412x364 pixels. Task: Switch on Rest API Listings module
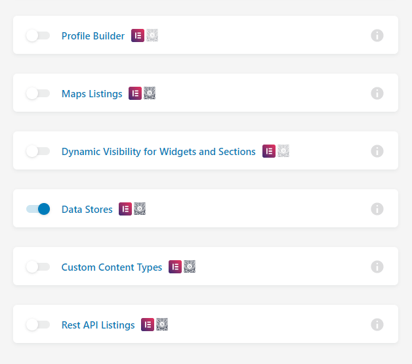tap(38, 325)
